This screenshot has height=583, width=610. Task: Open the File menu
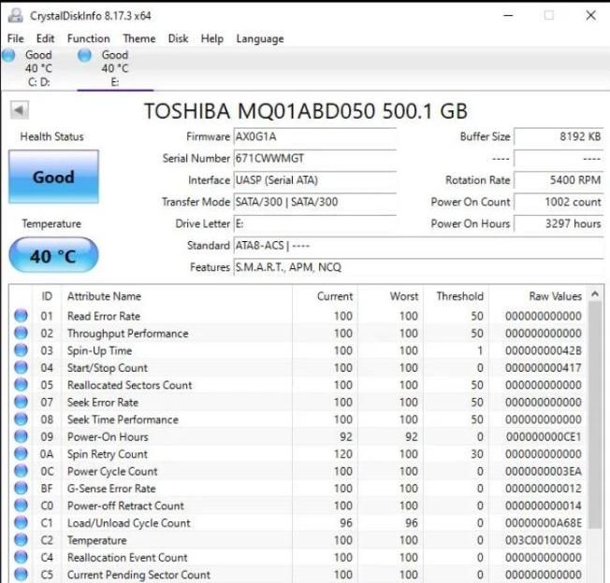(16, 38)
